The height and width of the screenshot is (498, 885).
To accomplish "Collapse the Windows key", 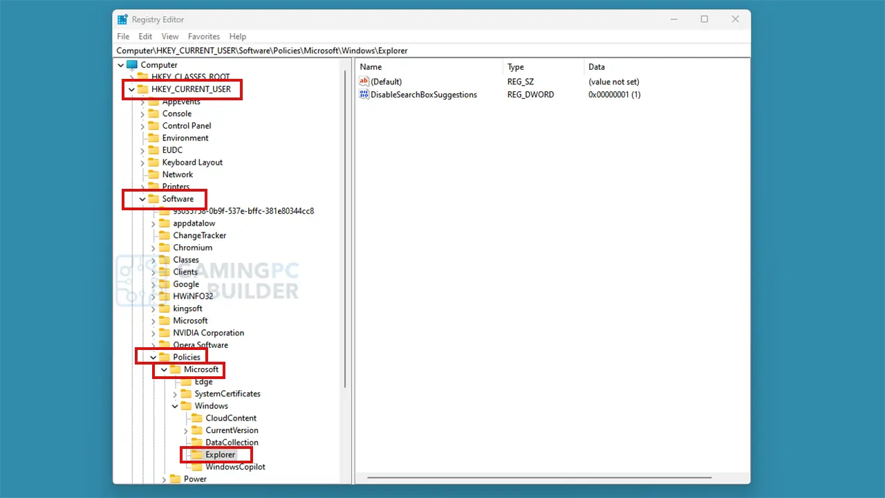I will (175, 406).
